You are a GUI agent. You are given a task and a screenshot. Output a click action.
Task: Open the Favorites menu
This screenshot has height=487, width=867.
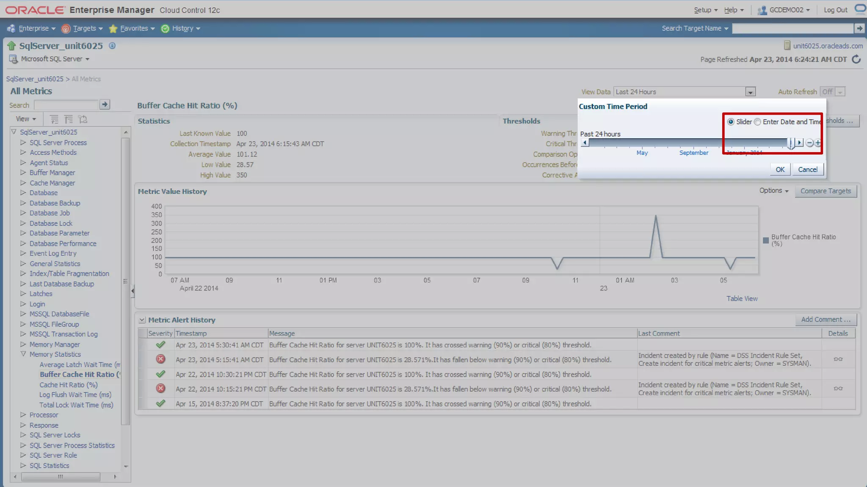tap(132, 28)
